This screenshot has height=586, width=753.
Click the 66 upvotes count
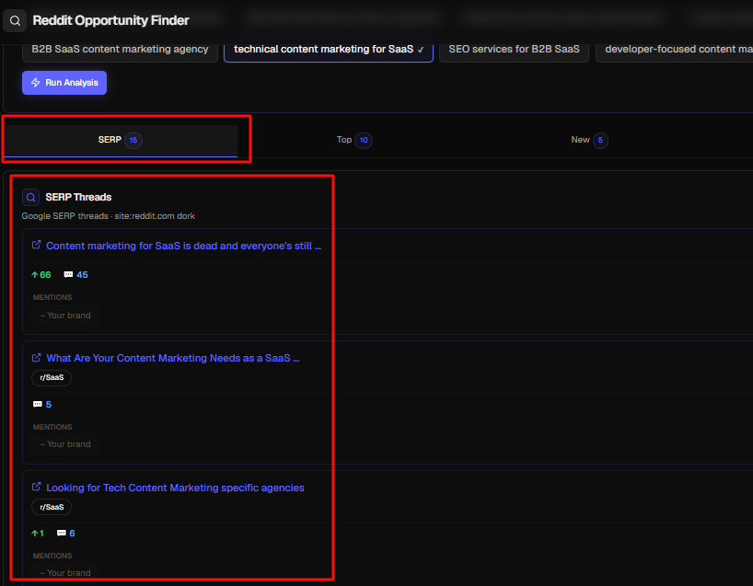pos(45,274)
